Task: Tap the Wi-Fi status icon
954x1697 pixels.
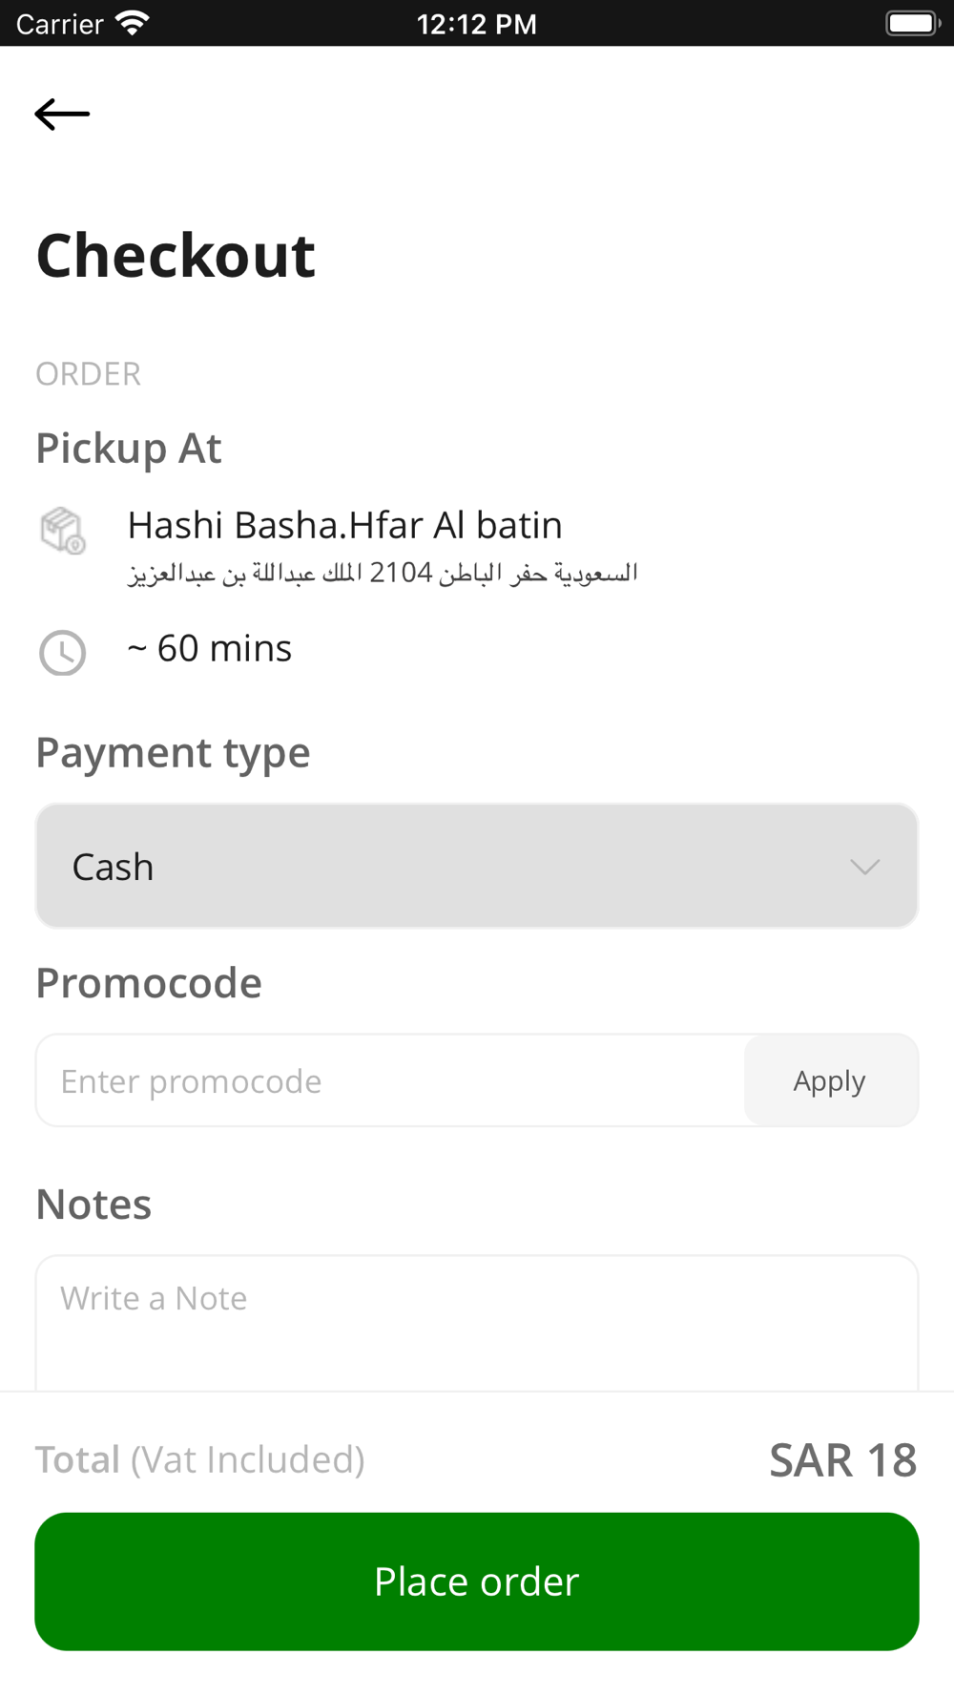Action: pyautogui.click(x=132, y=23)
